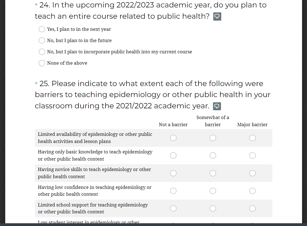Set low confidence row to 'Major barrier'

252,191
